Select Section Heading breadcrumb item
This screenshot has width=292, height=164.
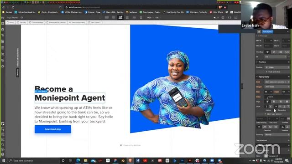[77, 22]
